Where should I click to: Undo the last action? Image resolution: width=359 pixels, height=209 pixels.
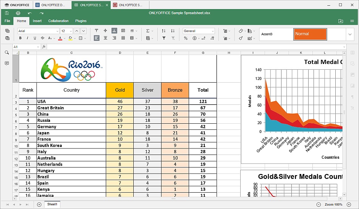[x=29, y=13]
